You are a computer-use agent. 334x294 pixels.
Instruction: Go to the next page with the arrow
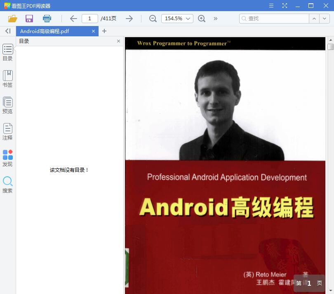129,19
